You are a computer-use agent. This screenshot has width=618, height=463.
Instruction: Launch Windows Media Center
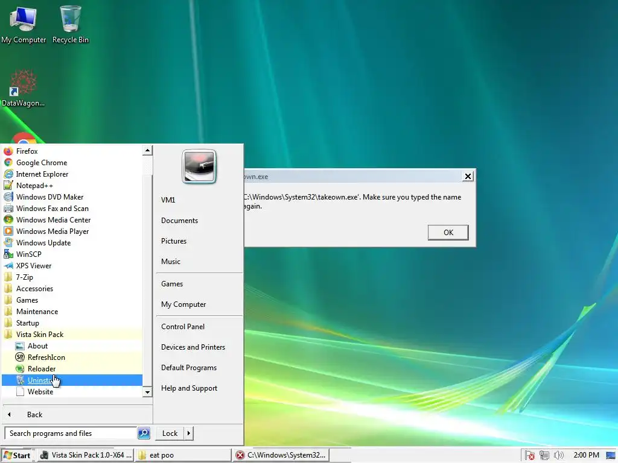(72, 219)
